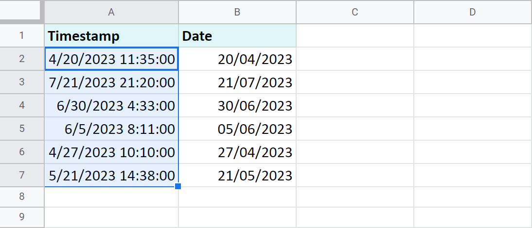The width and height of the screenshot is (532, 228).
Task: Select column A header
Action: 111,12
